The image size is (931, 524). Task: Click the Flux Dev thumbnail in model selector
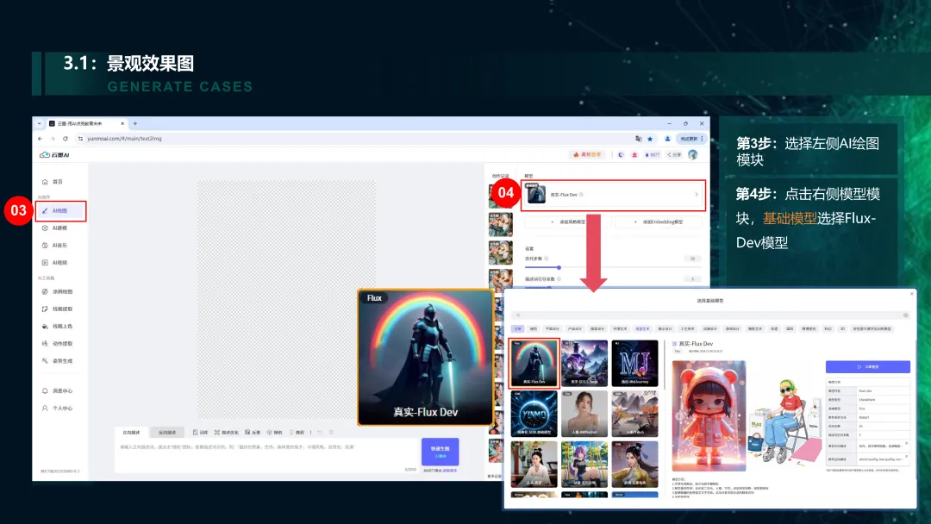point(536,194)
